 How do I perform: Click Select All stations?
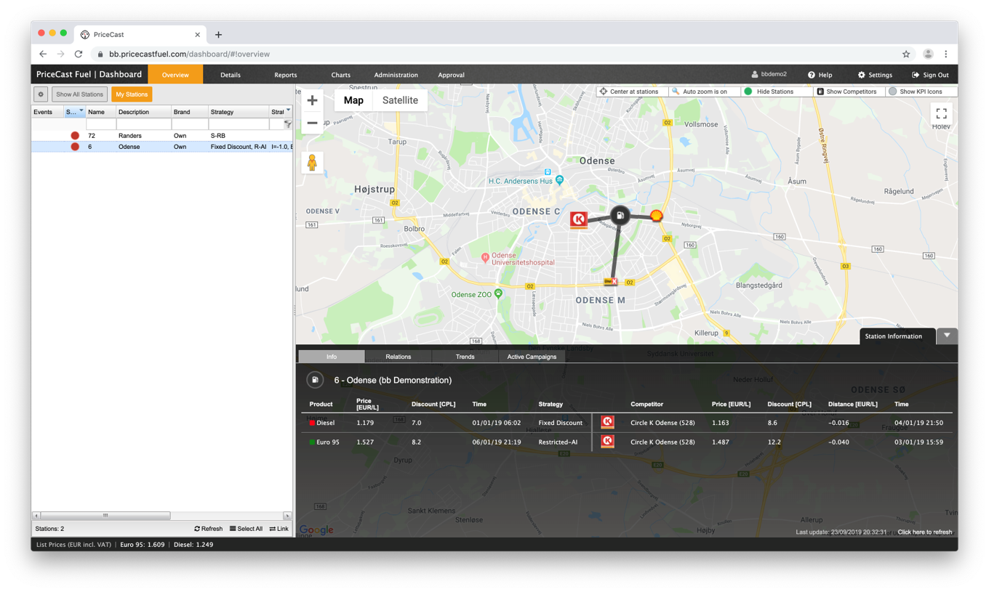[246, 529]
